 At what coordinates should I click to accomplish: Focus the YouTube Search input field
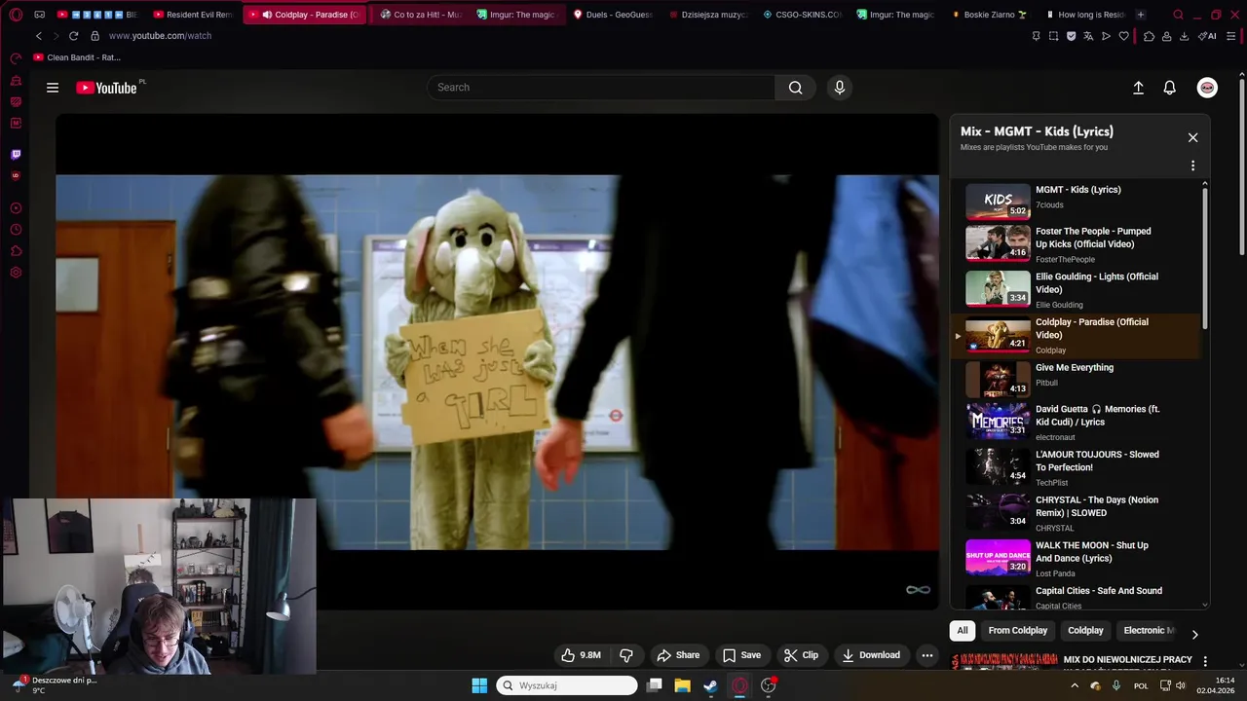[601, 88]
